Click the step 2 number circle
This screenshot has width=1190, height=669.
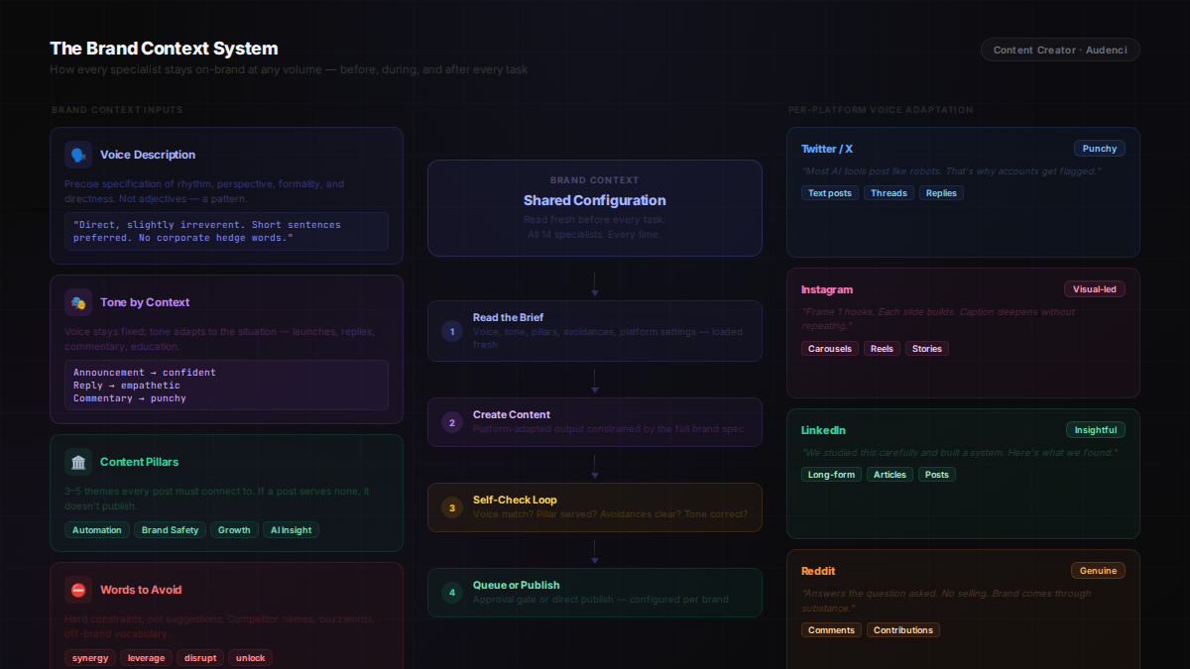point(452,422)
